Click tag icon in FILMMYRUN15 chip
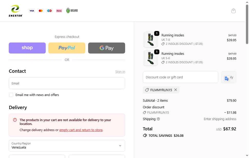Viewport: 249px width, 158px height. point(147,90)
